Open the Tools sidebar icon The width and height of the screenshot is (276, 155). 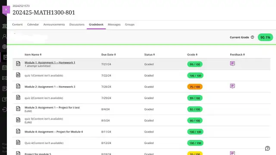[5, 99]
